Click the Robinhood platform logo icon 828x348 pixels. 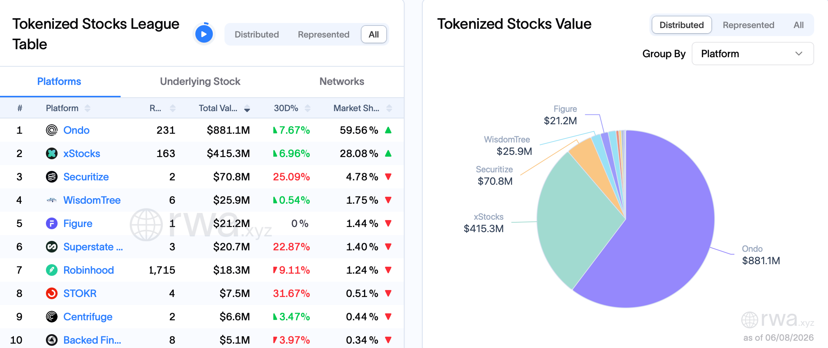coord(52,270)
